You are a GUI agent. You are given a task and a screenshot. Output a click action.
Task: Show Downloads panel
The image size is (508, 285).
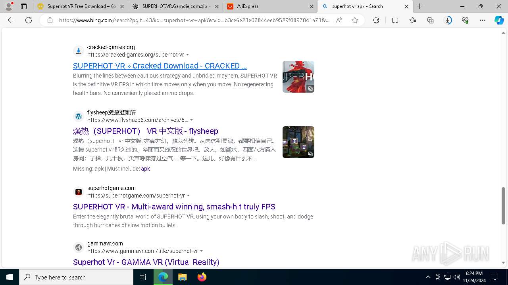448,20
